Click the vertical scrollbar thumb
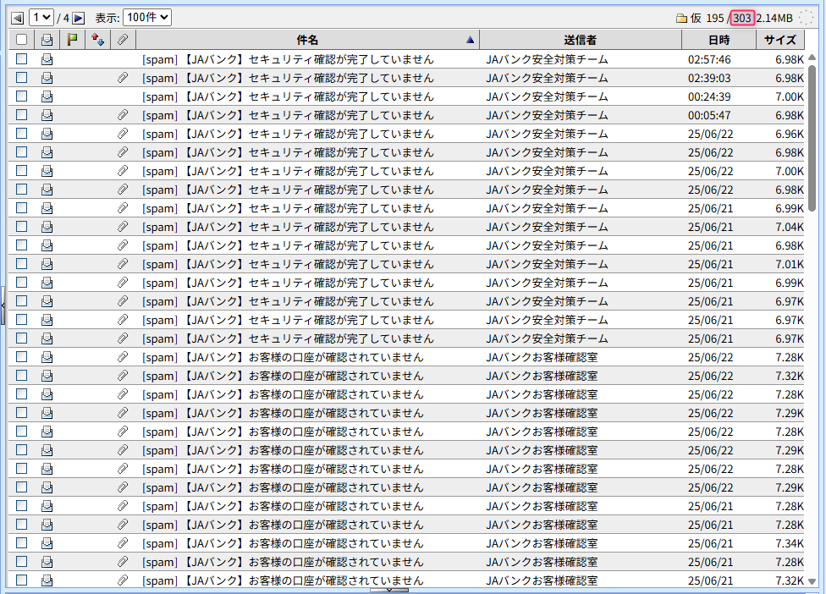This screenshot has height=594, width=826. coord(812,138)
